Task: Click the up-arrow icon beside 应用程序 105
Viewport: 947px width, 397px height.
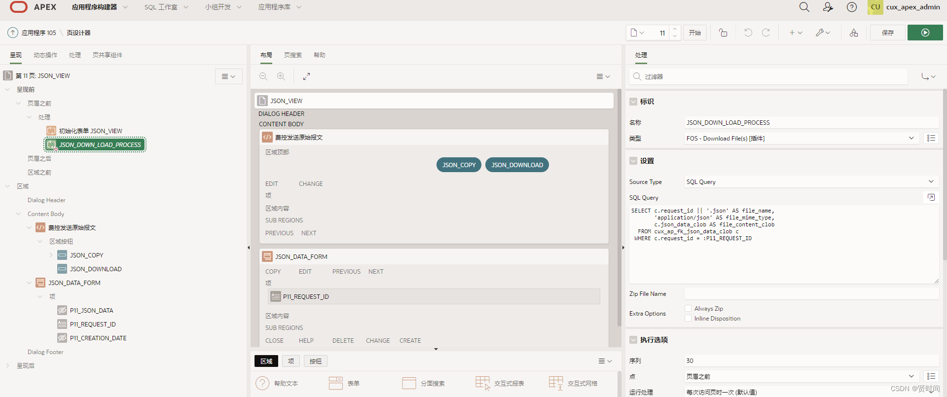Action: [13, 33]
